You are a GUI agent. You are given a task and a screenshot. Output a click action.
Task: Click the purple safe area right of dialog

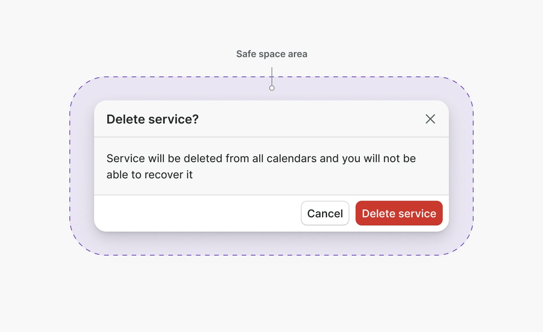pyautogui.click(x=461, y=166)
